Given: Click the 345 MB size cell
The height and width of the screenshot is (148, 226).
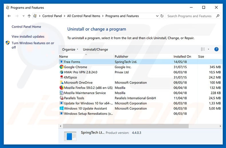Looking at the screenshot, I should (x=215, y=67).
